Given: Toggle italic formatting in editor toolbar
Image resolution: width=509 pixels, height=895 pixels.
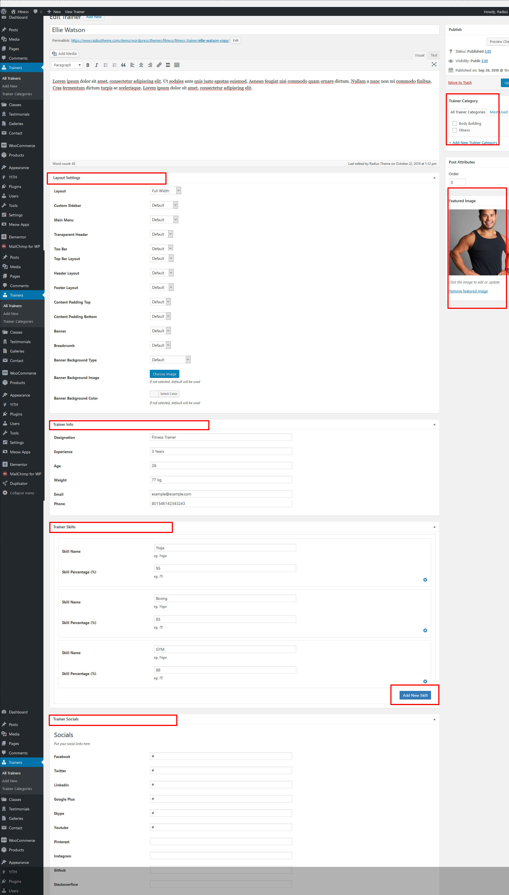Looking at the screenshot, I should 97,65.
